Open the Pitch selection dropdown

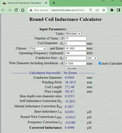point(38,49)
